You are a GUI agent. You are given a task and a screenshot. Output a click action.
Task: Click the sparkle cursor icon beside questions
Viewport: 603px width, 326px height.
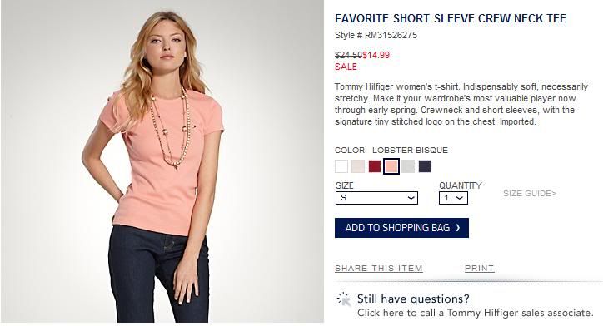pos(344,299)
